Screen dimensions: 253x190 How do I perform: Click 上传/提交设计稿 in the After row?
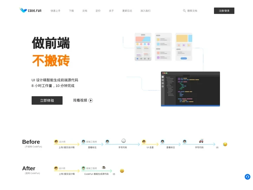point(67,174)
